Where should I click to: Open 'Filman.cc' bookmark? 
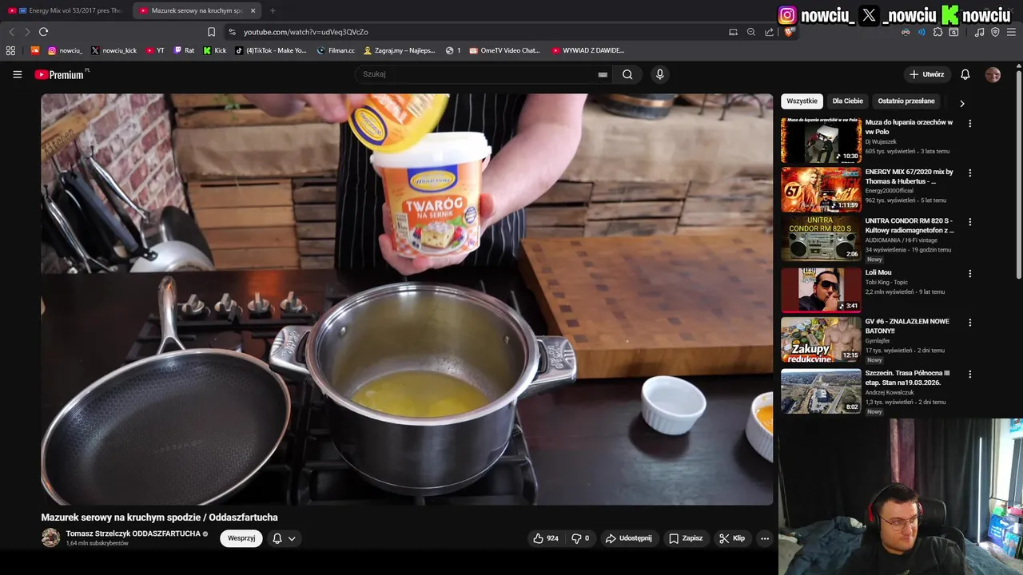pyautogui.click(x=336, y=50)
